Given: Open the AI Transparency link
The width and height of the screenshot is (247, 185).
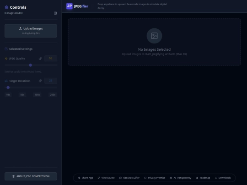Looking at the screenshot, I should tap(181, 178).
